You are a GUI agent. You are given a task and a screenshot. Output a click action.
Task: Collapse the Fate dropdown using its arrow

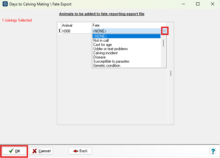point(164,31)
